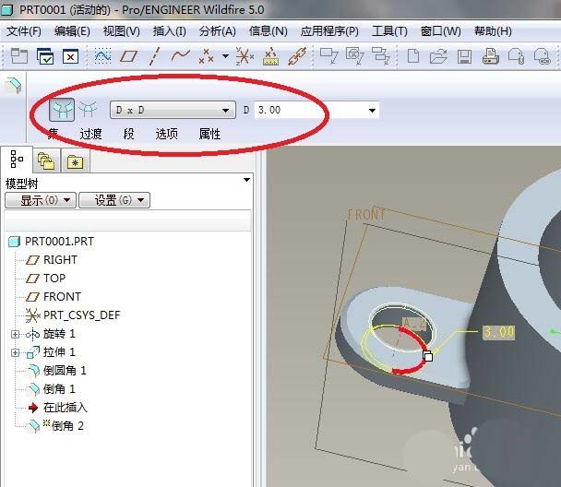Viewport: 561px width, 487px height.
Task: Select the datum plane tool
Action: (128, 56)
